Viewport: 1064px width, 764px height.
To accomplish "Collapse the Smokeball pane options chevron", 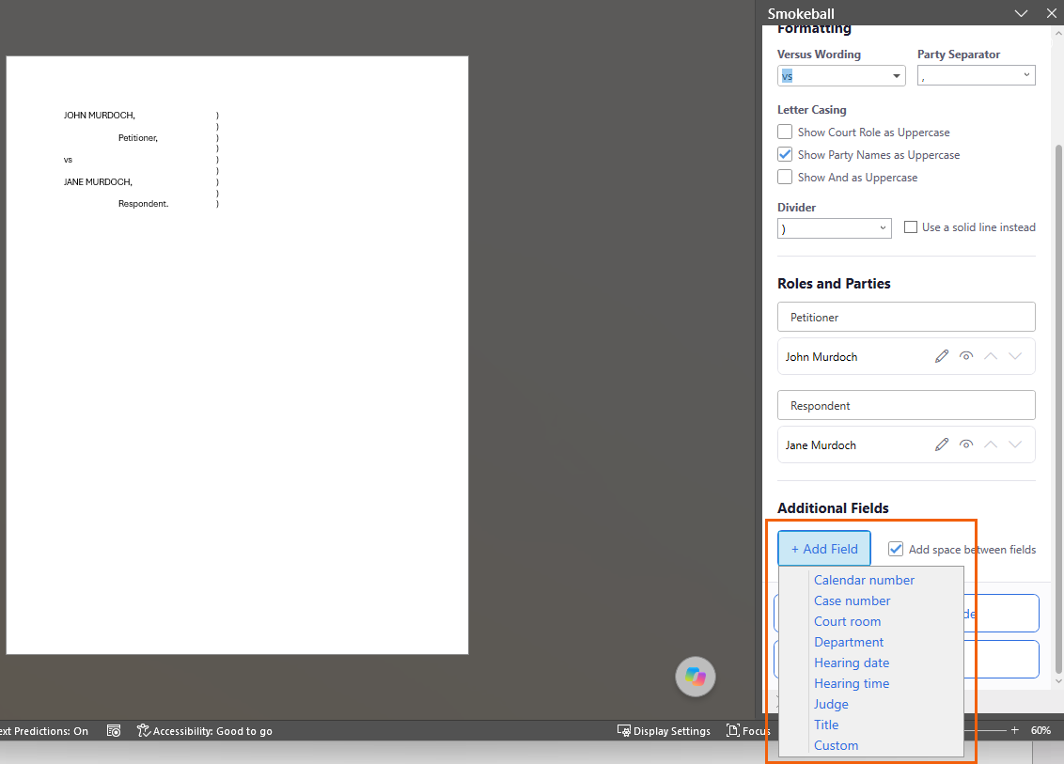I will (x=1021, y=13).
